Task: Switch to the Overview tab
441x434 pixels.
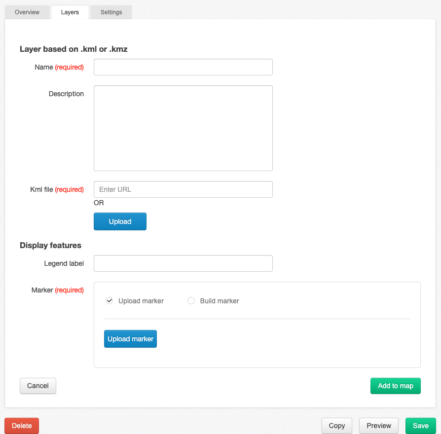Action: [x=27, y=12]
